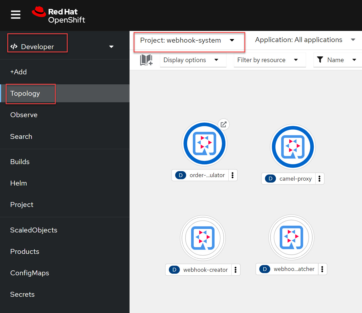Select the camel-proxy deployment node icon
This screenshot has width=362, height=313.
[293, 147]
